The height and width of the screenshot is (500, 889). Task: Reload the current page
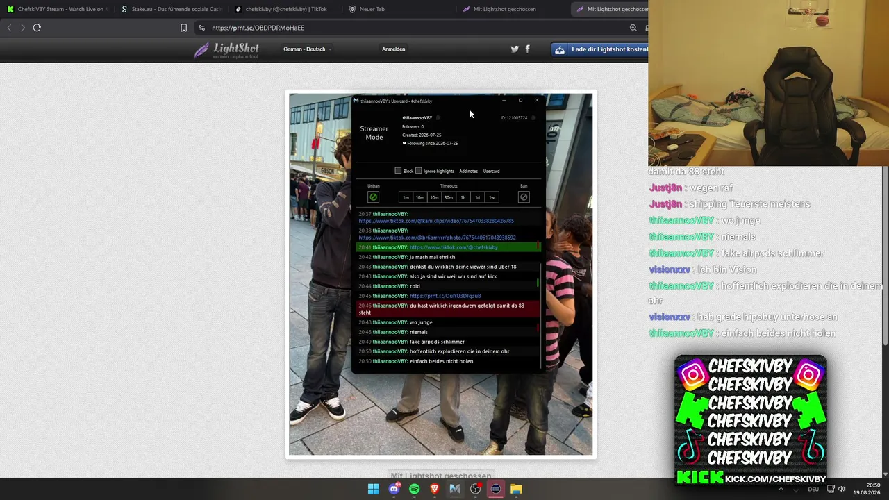(37, 28)
